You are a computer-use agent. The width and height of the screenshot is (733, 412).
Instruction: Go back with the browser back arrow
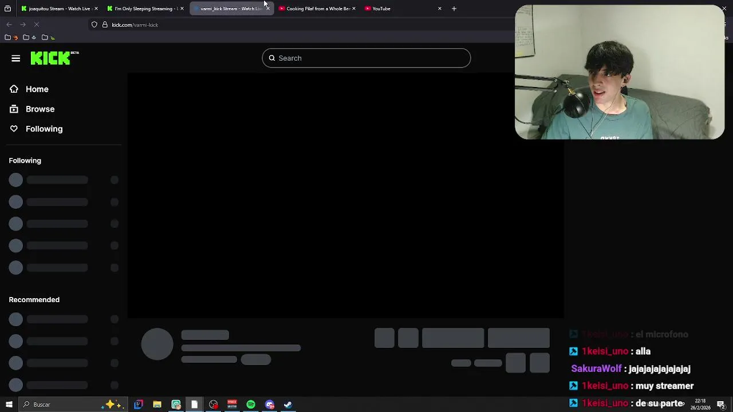pos(9,25)
